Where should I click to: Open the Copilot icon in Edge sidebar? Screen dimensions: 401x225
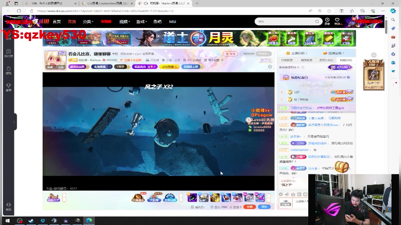point(393,11)
